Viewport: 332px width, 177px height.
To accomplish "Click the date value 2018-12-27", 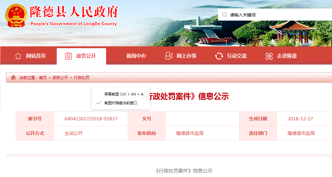I will (x=300, y=119).
